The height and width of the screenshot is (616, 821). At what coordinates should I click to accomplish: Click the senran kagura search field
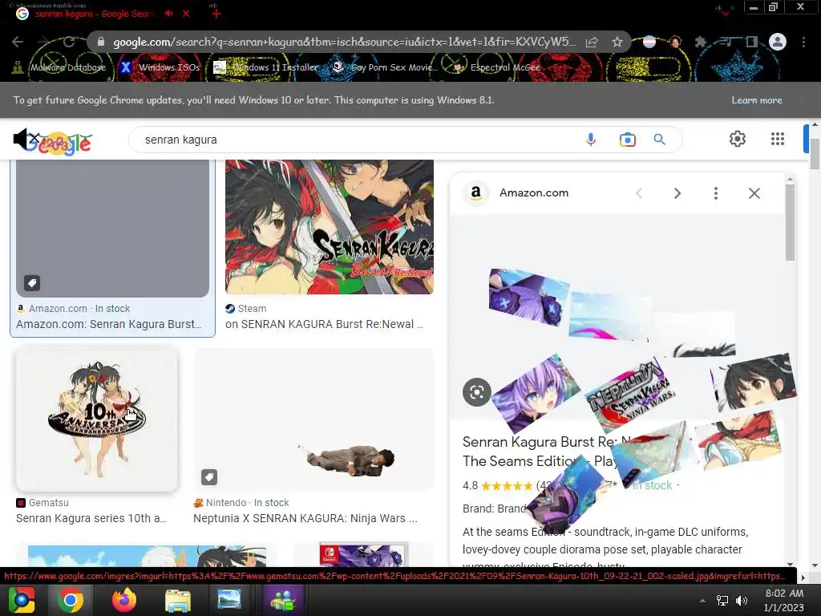pos(356,140)
